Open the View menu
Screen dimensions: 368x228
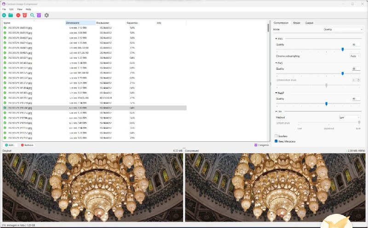pos(19,9)
